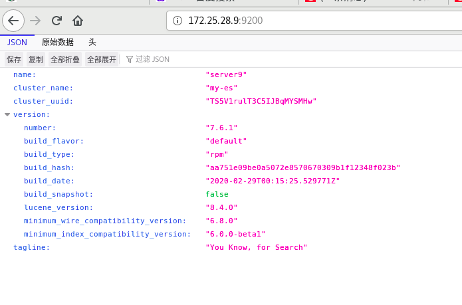The image size is (462, 305).
Task: Select the build_snapshot key
Action: click(58, 194)
